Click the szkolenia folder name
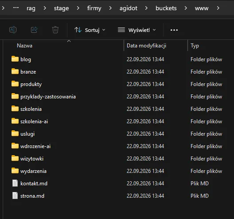The image size is (234, 219). coord(31,109)
